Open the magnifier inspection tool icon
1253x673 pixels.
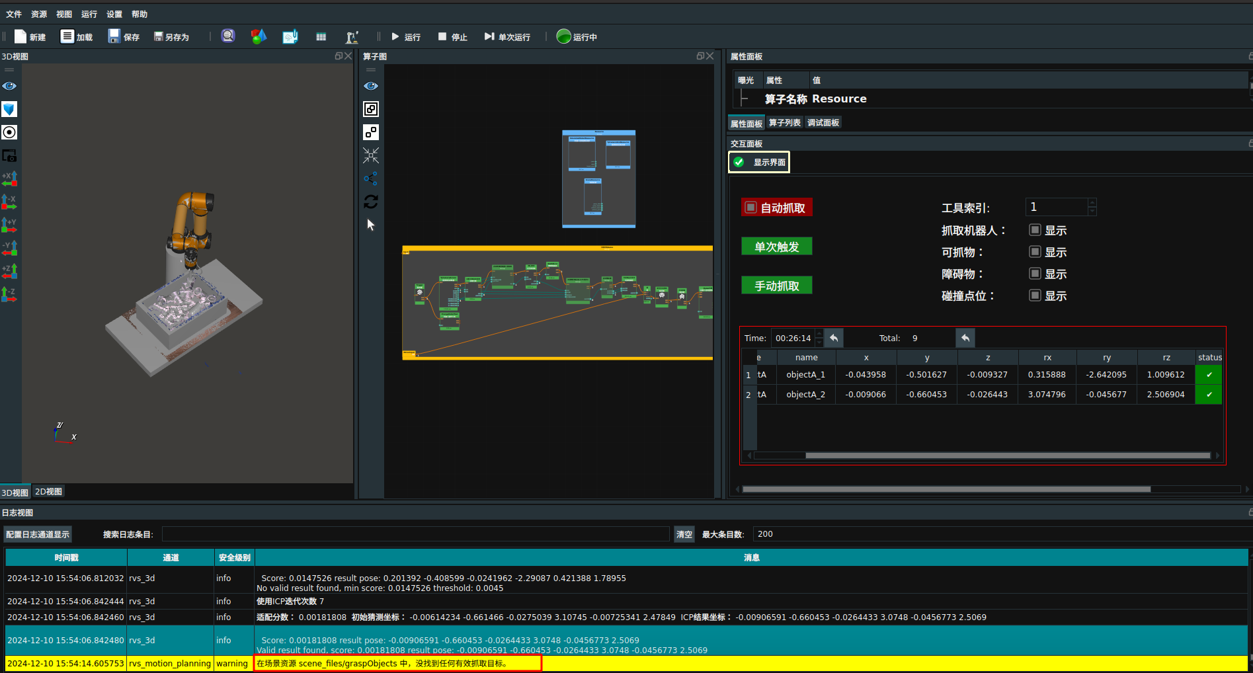click(x=228, y=36)
